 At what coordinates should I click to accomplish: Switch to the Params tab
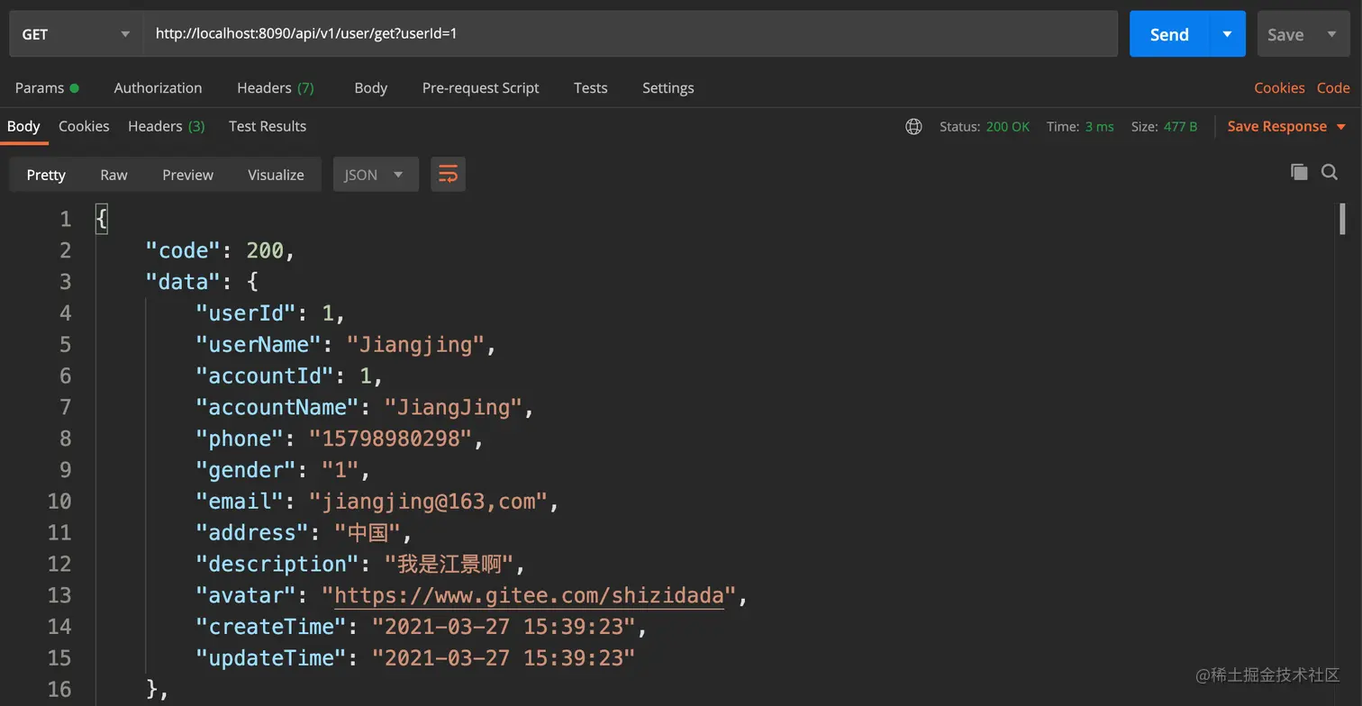click(x=47, y=87)
